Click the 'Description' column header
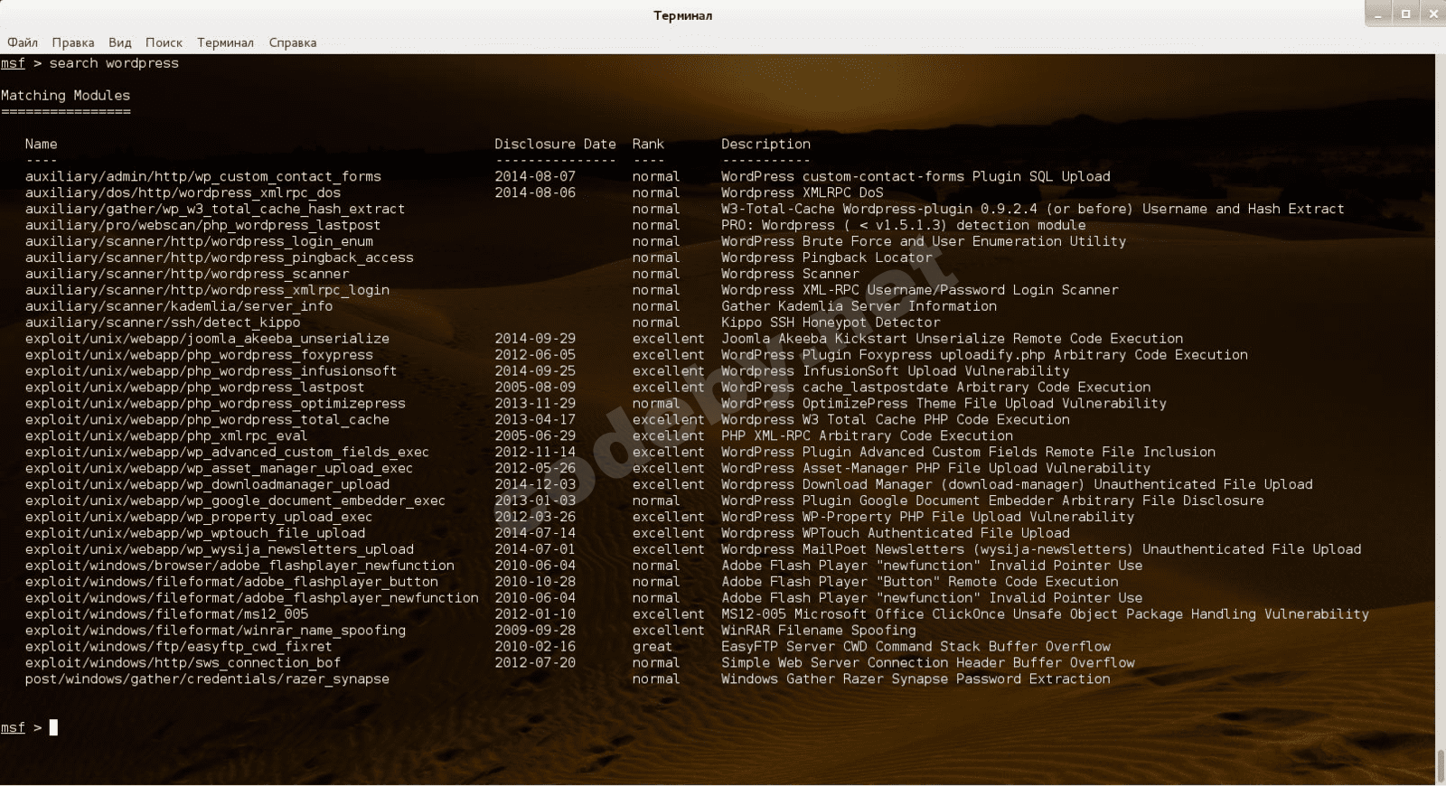Screen dimensions: 1446x786 click(765, 145)
